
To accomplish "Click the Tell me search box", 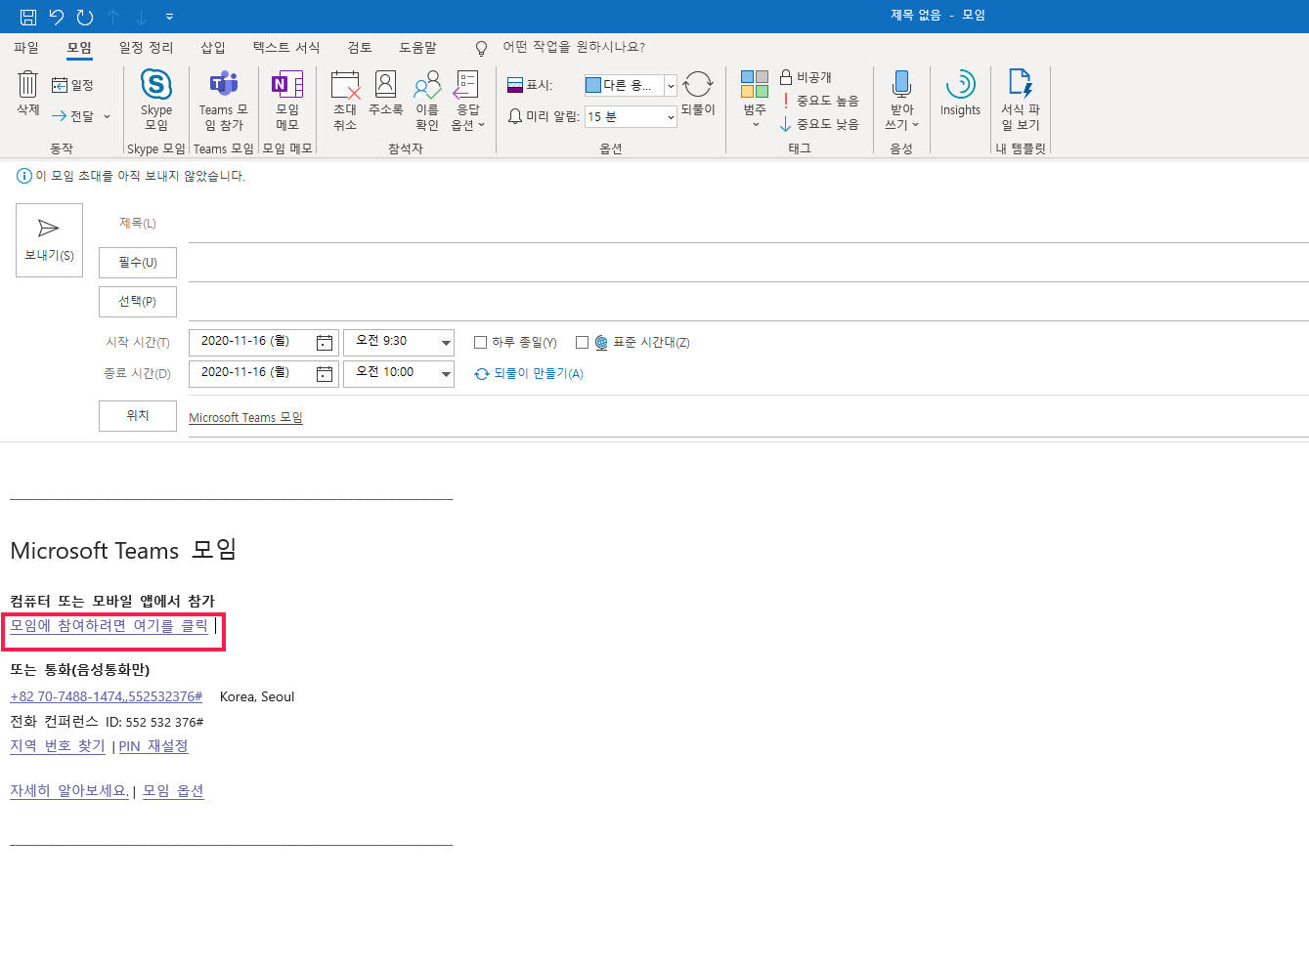I will pos(574,47).
